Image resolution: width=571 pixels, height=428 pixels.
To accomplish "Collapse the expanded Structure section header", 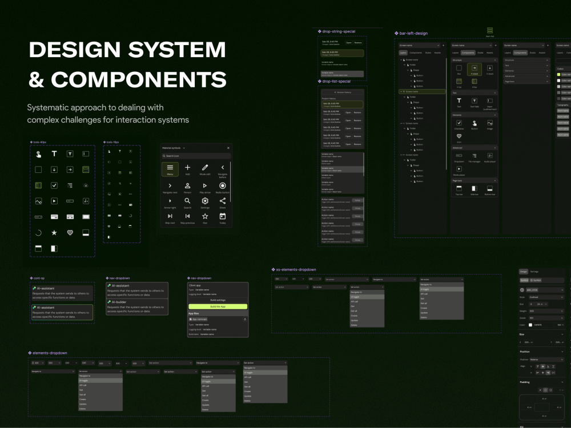I will (474, 60).
